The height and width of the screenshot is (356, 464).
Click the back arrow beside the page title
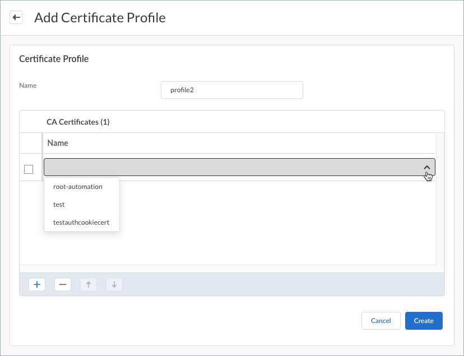click(x=16, y=17)
